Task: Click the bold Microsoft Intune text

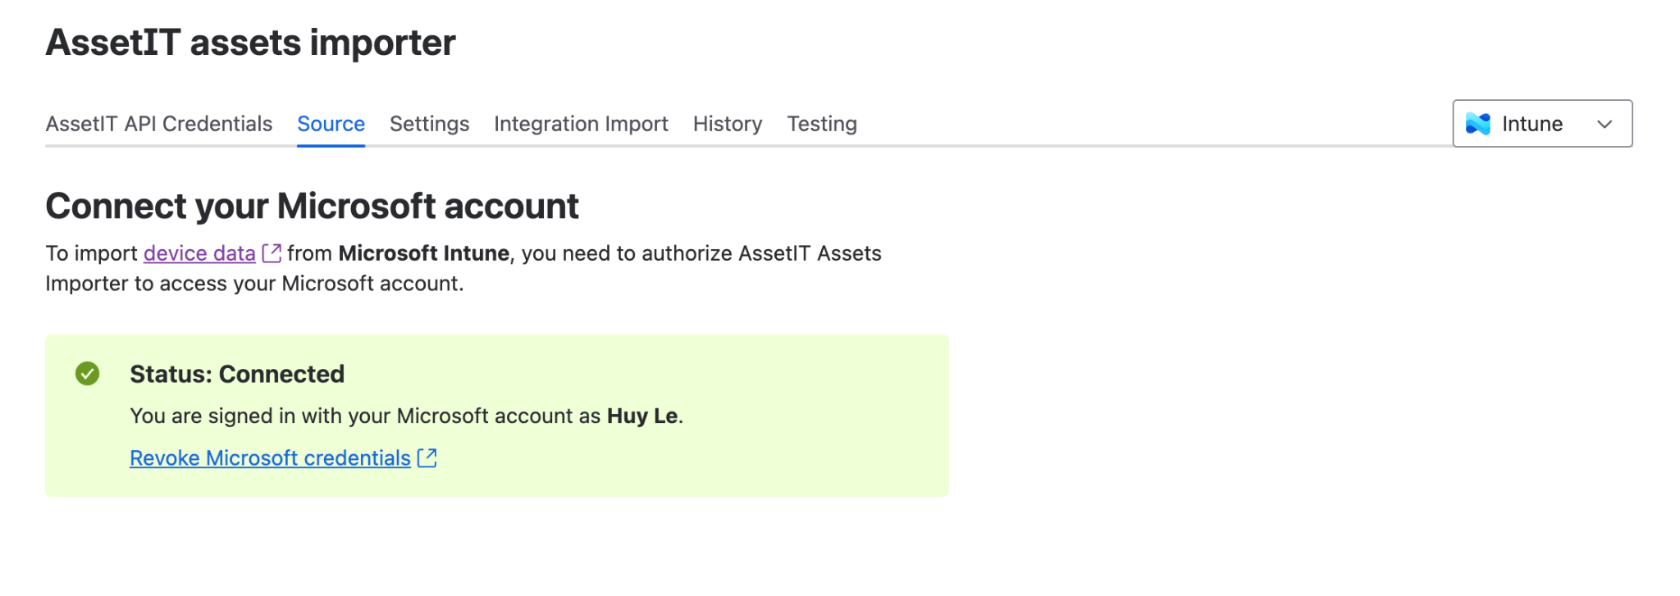Action: point(423,253)
